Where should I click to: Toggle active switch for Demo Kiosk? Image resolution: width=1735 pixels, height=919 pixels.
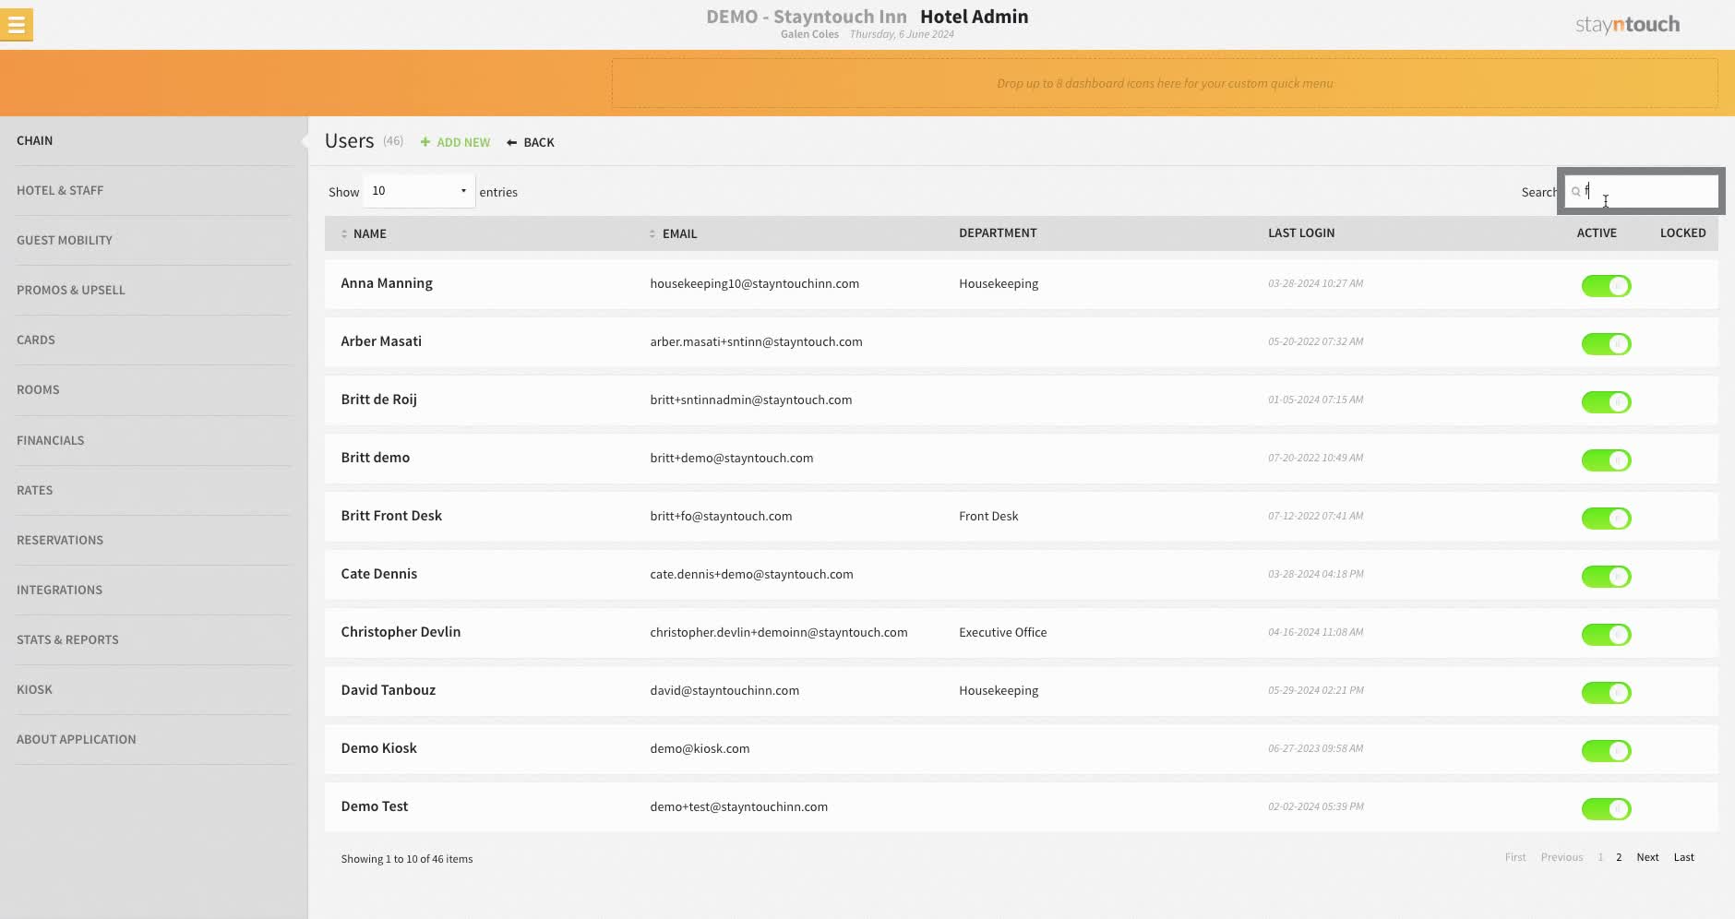click(1606, 751)
